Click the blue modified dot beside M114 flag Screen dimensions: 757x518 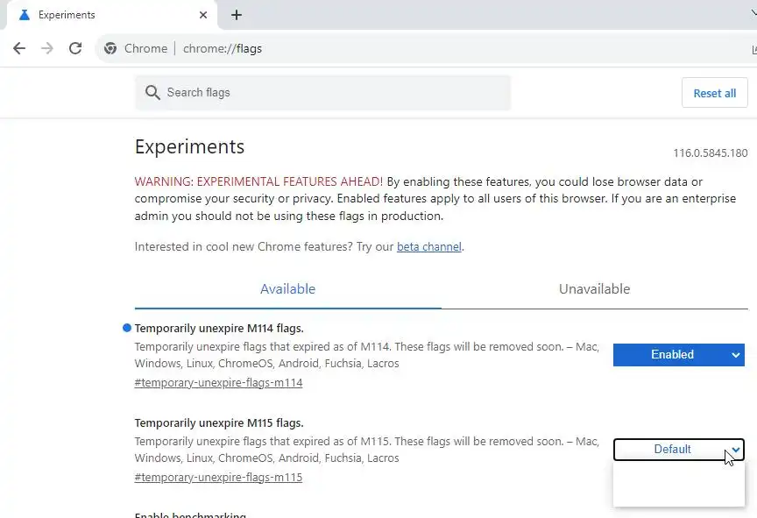[127, 328]
